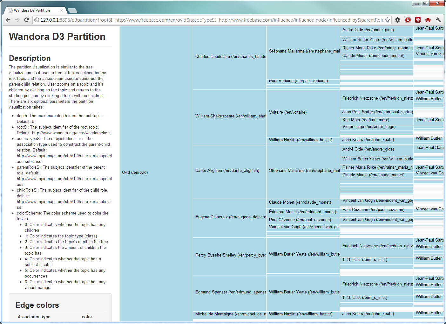Screen dimensions: 446x324
Task: Reload the page with the refresh icon
Action: pos(27,20)
